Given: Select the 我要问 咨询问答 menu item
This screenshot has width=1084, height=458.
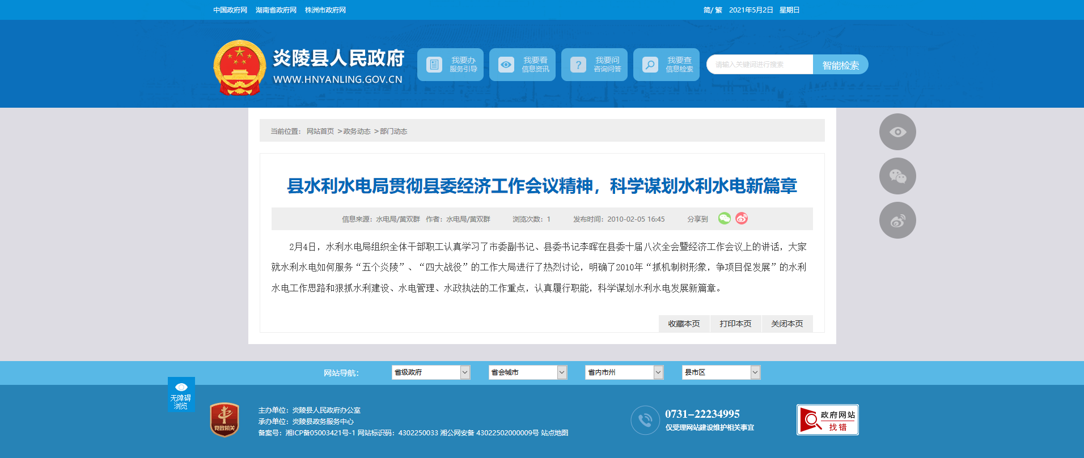Looking at the screenshot, I should click(x=594, y=65).
